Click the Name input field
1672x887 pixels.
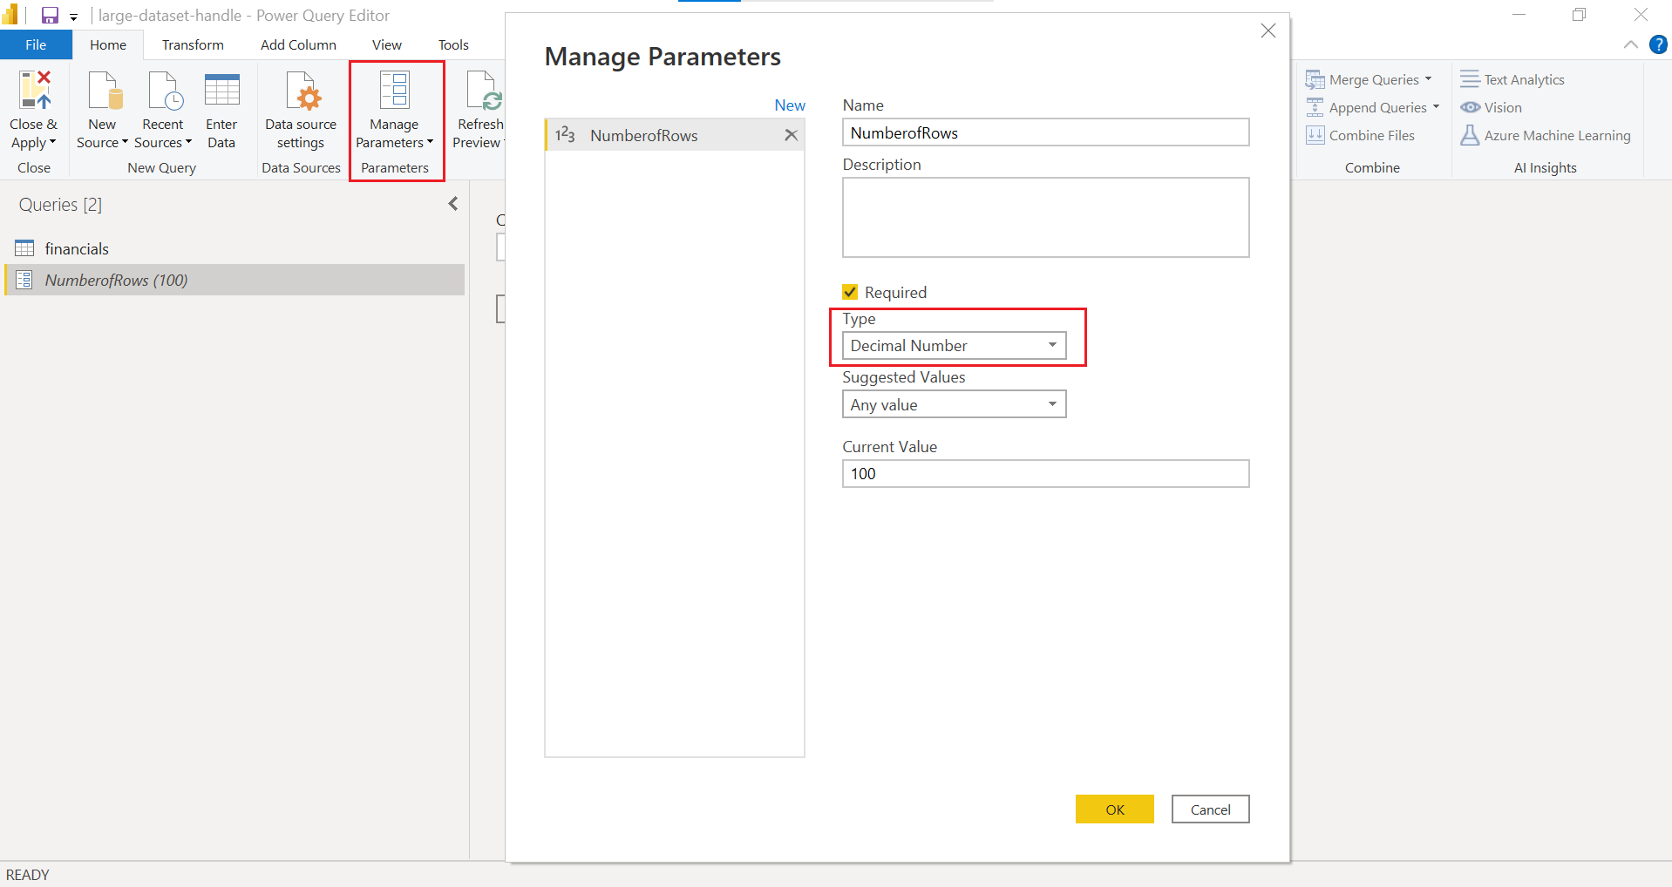[1045, 132]
